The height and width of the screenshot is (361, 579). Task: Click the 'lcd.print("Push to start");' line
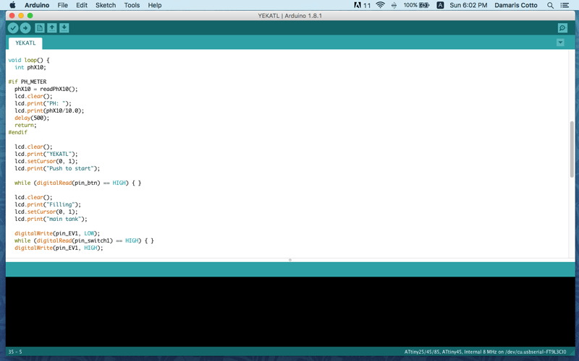pos(57,168)
